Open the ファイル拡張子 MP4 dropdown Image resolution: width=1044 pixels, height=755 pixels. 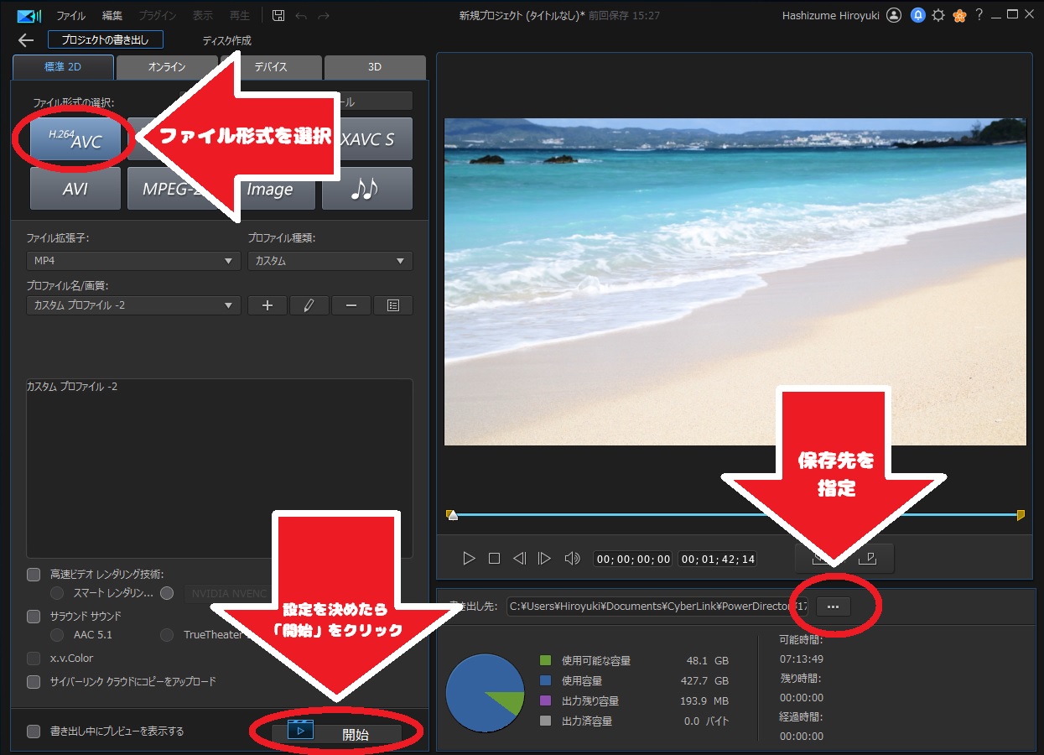click(x=133, y=261)
